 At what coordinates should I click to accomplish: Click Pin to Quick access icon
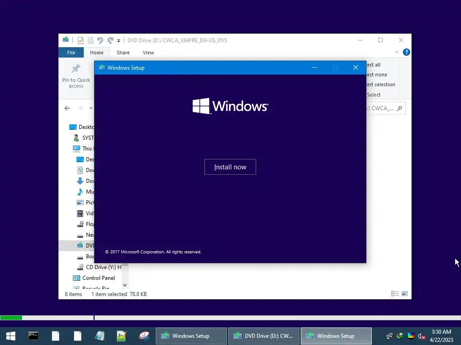click(x=76, y=69)
